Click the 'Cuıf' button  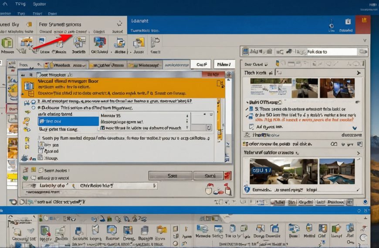tap(201, 64)
